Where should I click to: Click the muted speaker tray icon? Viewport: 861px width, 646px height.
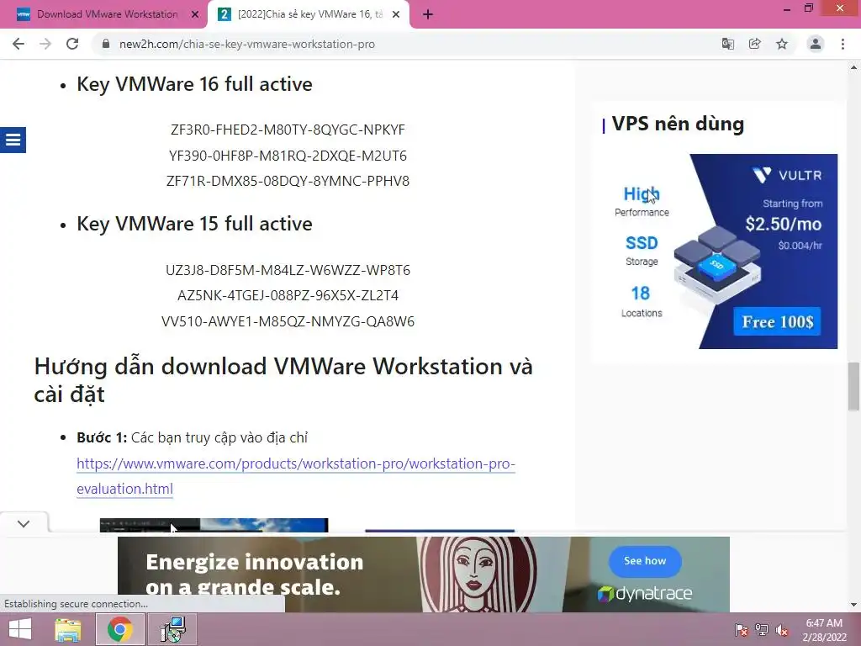[782, 629]
